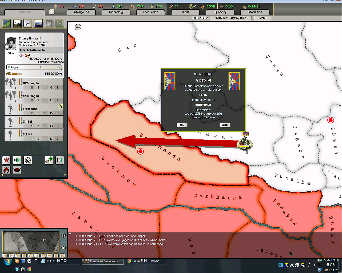
Task: Select the 17 Xi'zang Lü division row
Action: click(x=34, y=96)
